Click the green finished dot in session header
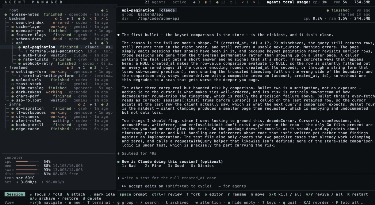 (328, 10)
